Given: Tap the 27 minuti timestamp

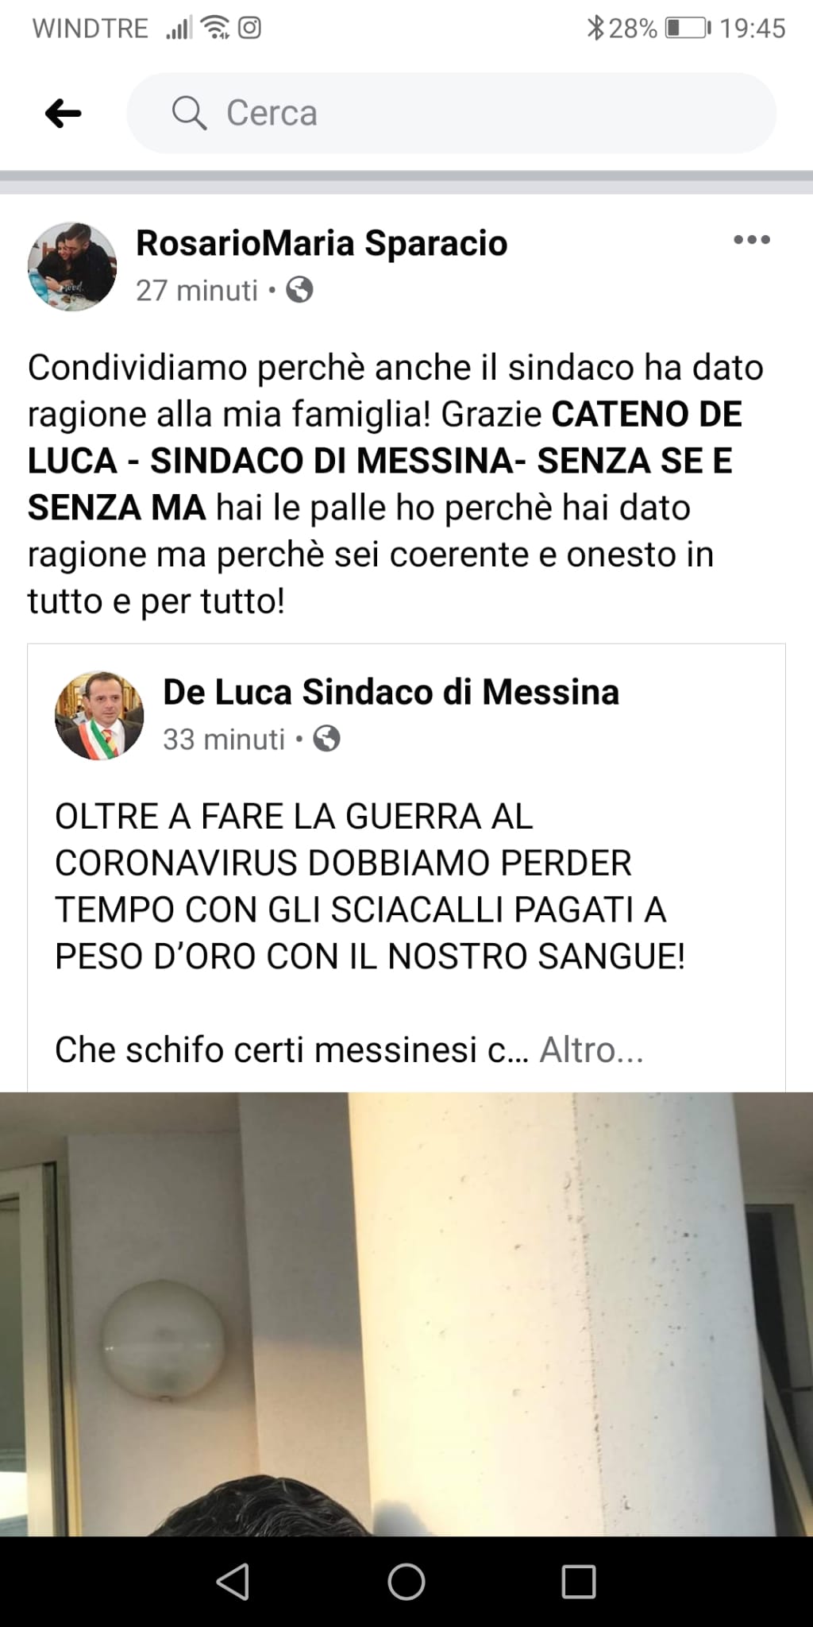Looking at the screenshot, I should [197, 291].
